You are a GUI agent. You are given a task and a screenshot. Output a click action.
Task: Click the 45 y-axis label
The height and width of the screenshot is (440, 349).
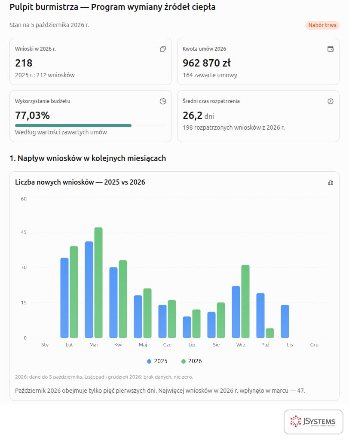pyautogui.click(x=24, y=232)
